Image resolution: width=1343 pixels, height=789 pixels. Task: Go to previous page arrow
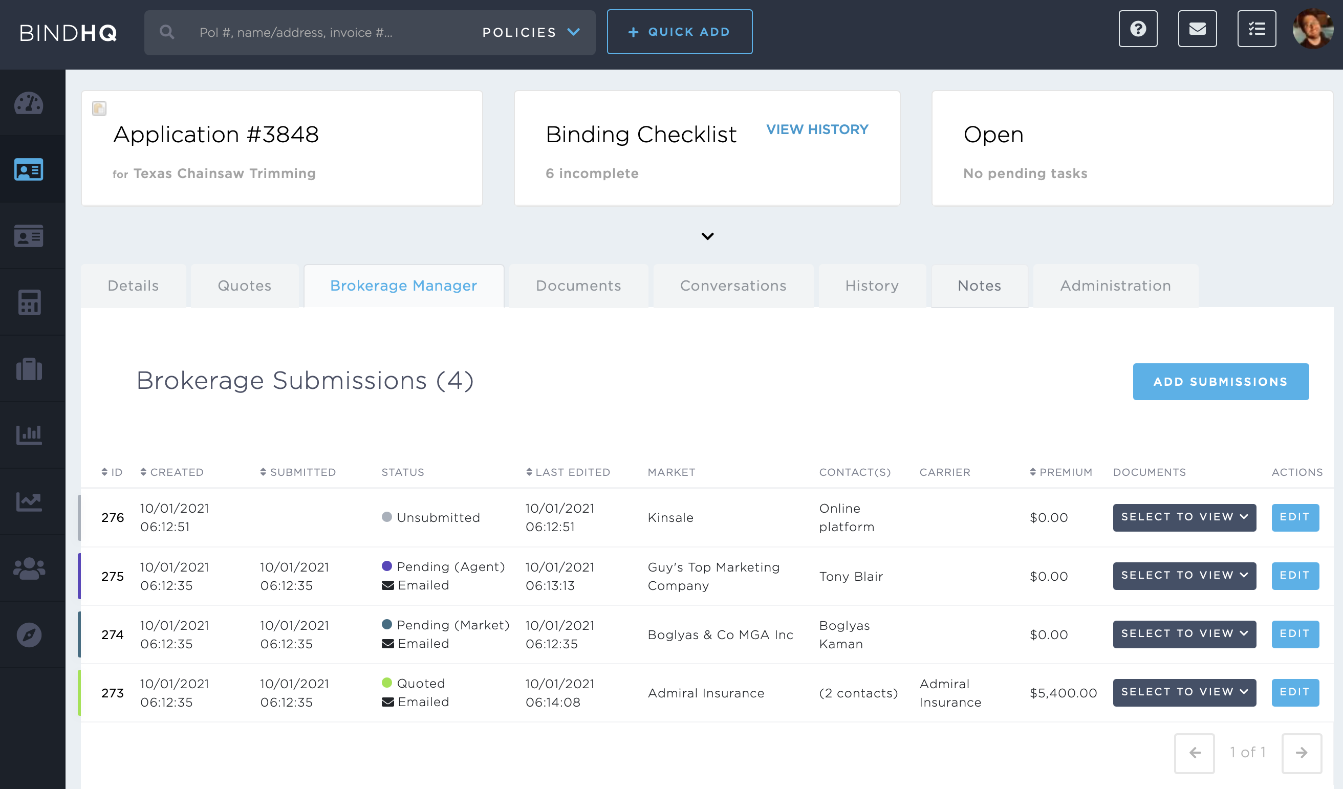[1194, 753]
